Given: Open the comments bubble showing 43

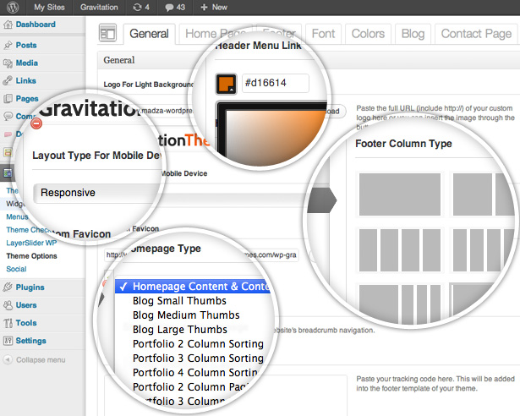Looking at the screenshot, I should point(175,7).
